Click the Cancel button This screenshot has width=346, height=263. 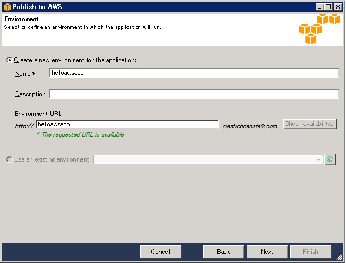point(161,252)
